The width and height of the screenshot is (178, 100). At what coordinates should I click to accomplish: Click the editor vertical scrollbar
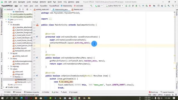[x=175, y=37]
